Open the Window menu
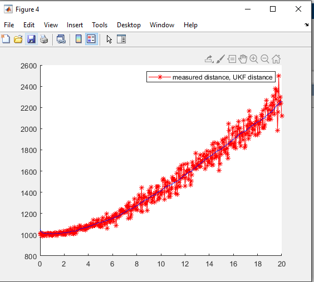314x282 pixels. coord(162,25)
